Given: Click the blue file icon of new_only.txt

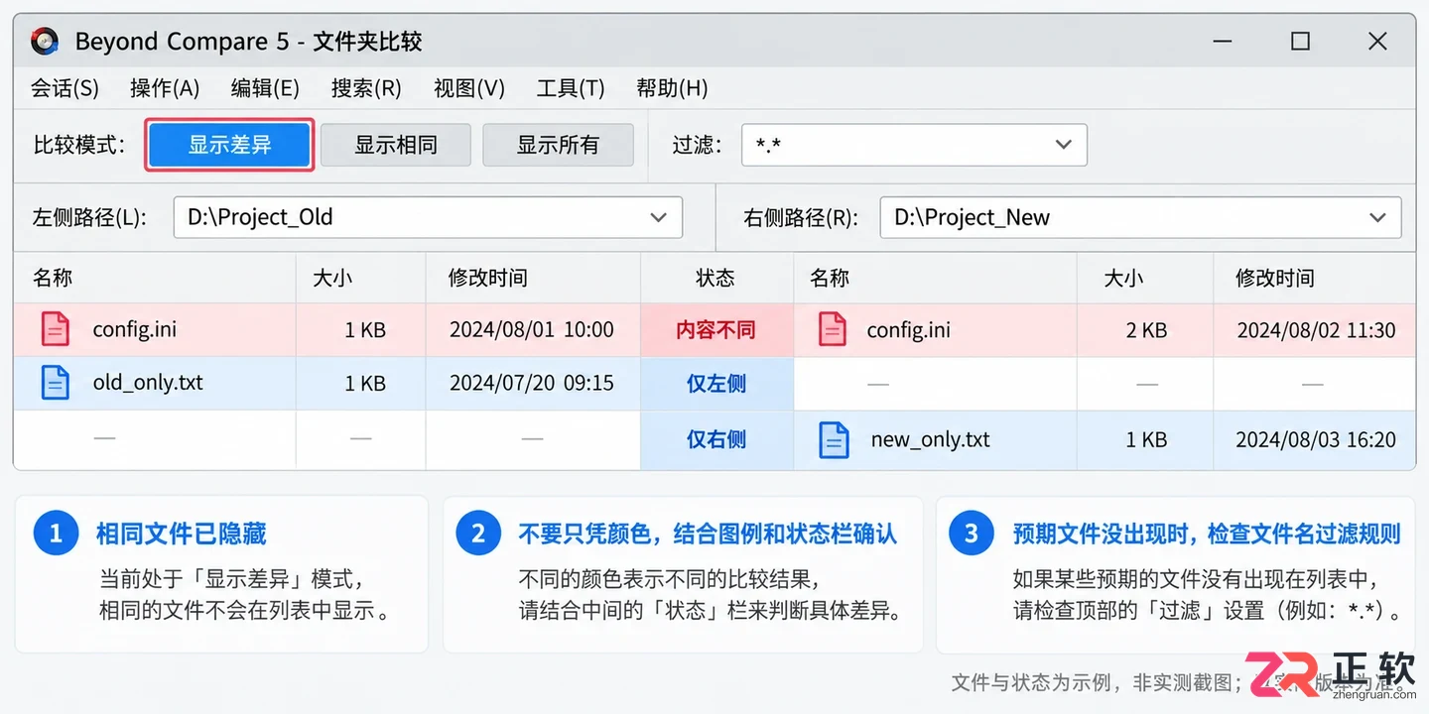Looking at the screenshot, I should pyautogui.click(x=834, y=439).
